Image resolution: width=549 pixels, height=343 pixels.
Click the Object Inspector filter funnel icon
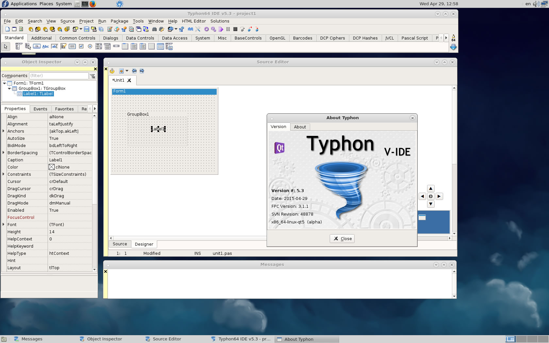(93, 76)
